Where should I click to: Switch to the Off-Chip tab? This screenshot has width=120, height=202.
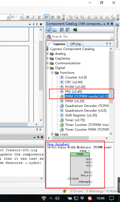click(76, 44)
